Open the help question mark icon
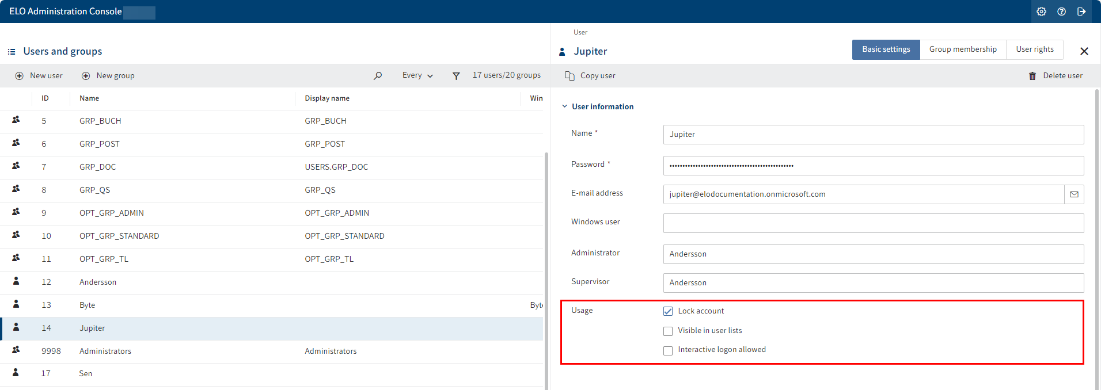The height and width of the screenshot is (390, 1101). (x=1061, y=12)
